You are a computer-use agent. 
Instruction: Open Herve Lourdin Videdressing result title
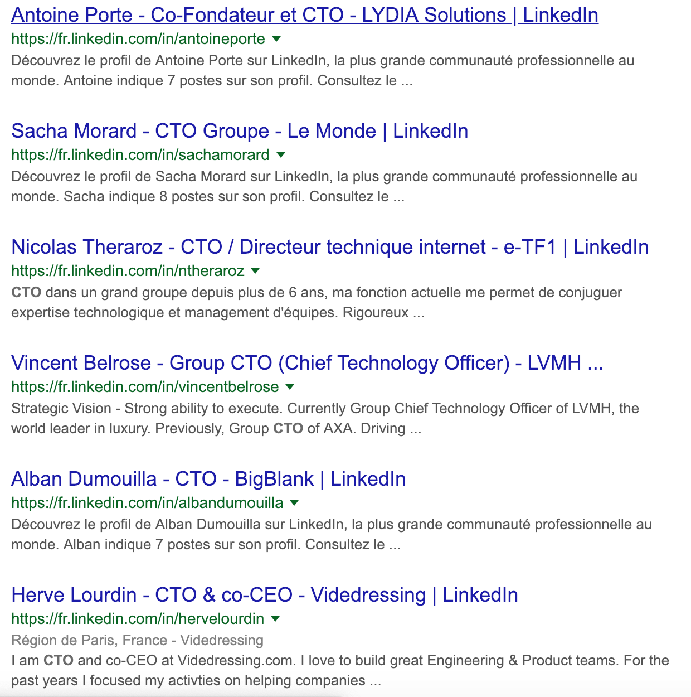point(265,595)
